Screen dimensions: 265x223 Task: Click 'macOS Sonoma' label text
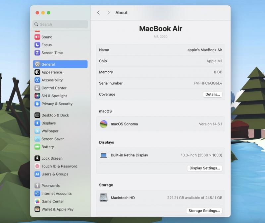124,124
